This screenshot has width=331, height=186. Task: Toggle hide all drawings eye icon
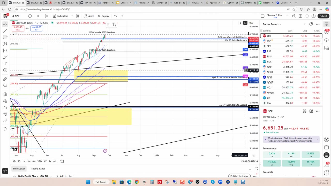click(x=5, y=114)
